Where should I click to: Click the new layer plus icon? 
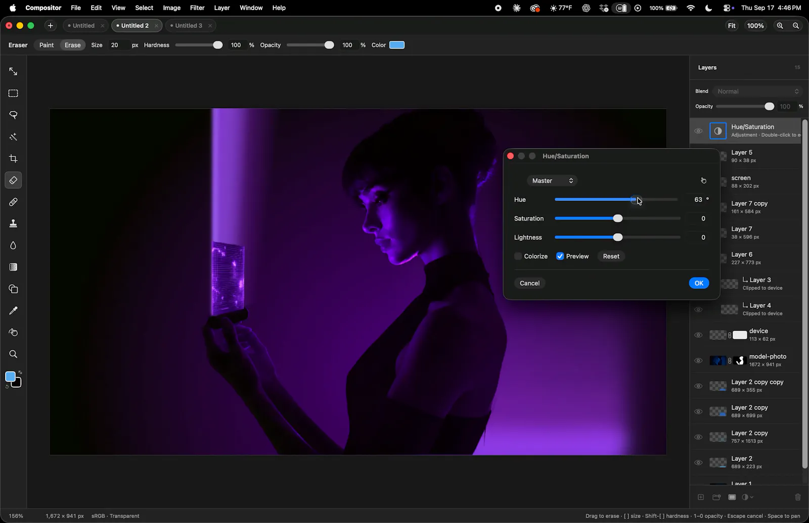click(x=701, y=497)
